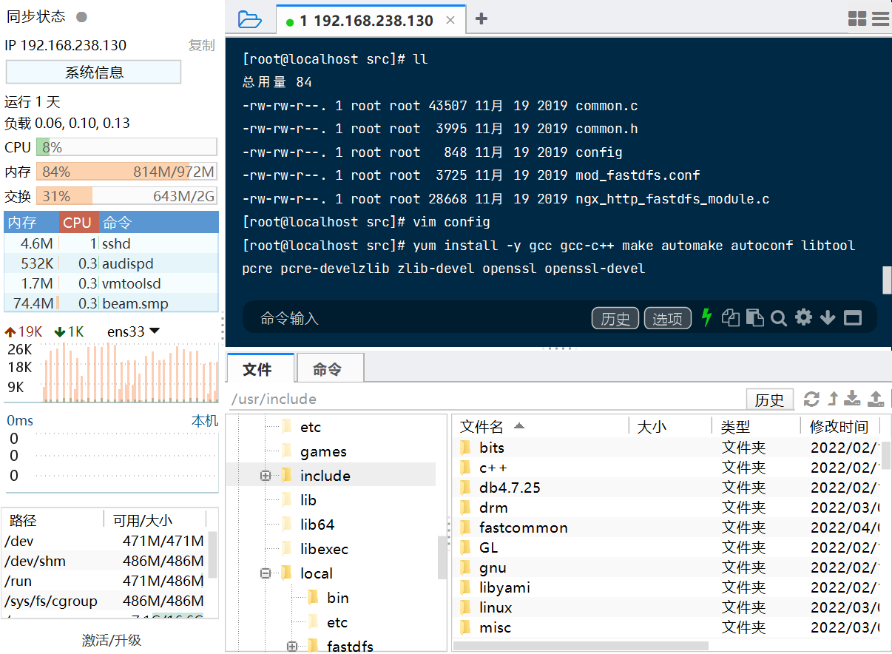Click the 本机 link in the latency panel

(205, 420)
